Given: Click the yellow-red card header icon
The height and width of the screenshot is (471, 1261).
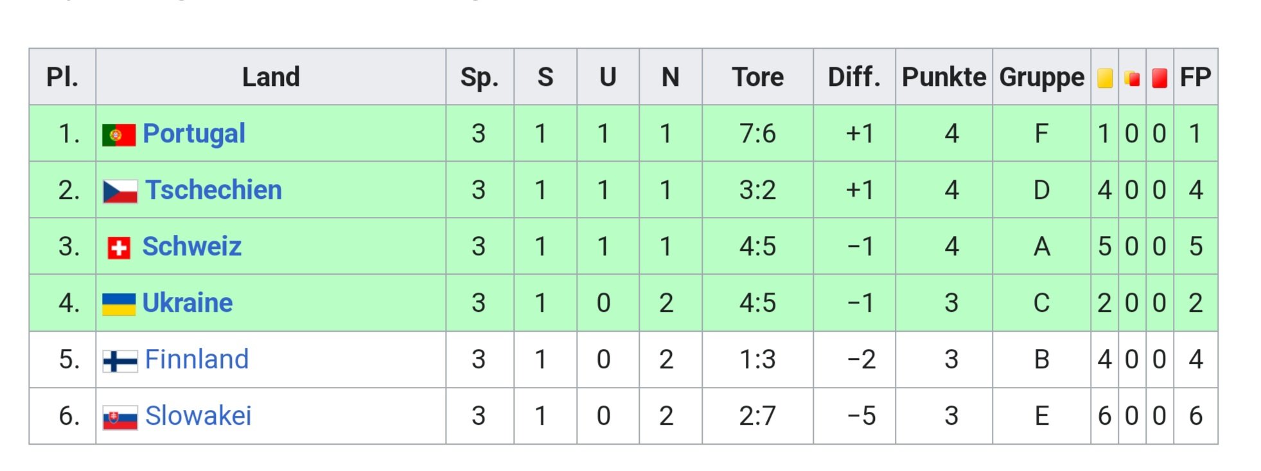Looking at the screenshot, I should click(x=1133, y=78).
